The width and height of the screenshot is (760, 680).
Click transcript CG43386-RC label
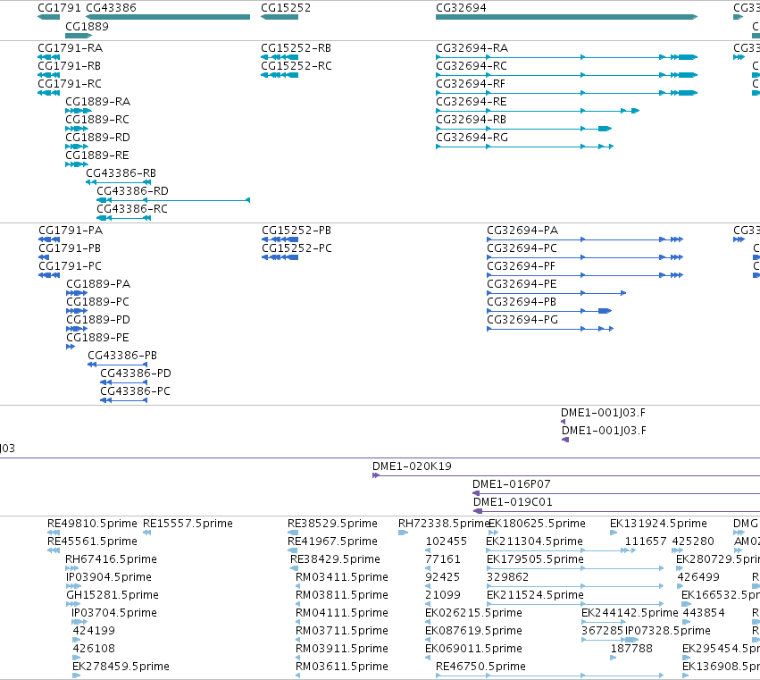point(132,209)
